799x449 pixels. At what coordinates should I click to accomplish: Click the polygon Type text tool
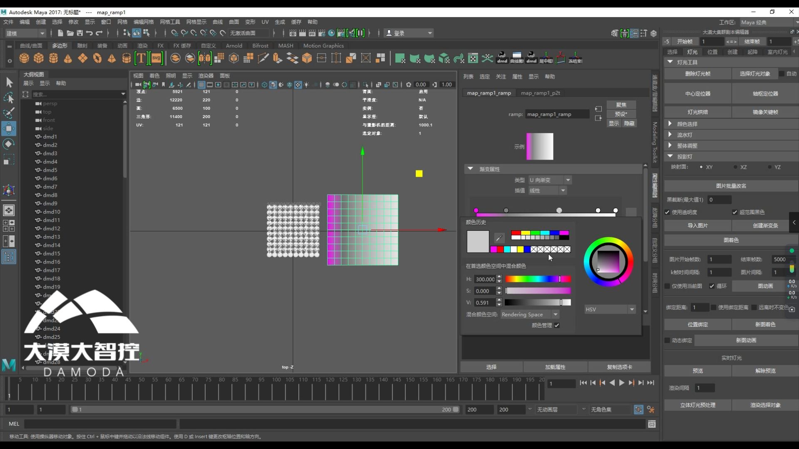click(141, 58)
